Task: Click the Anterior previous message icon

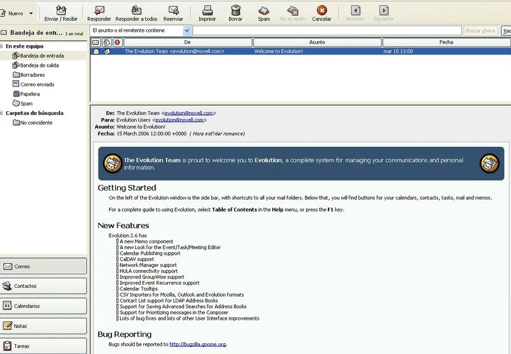Action: coord(355,10)
